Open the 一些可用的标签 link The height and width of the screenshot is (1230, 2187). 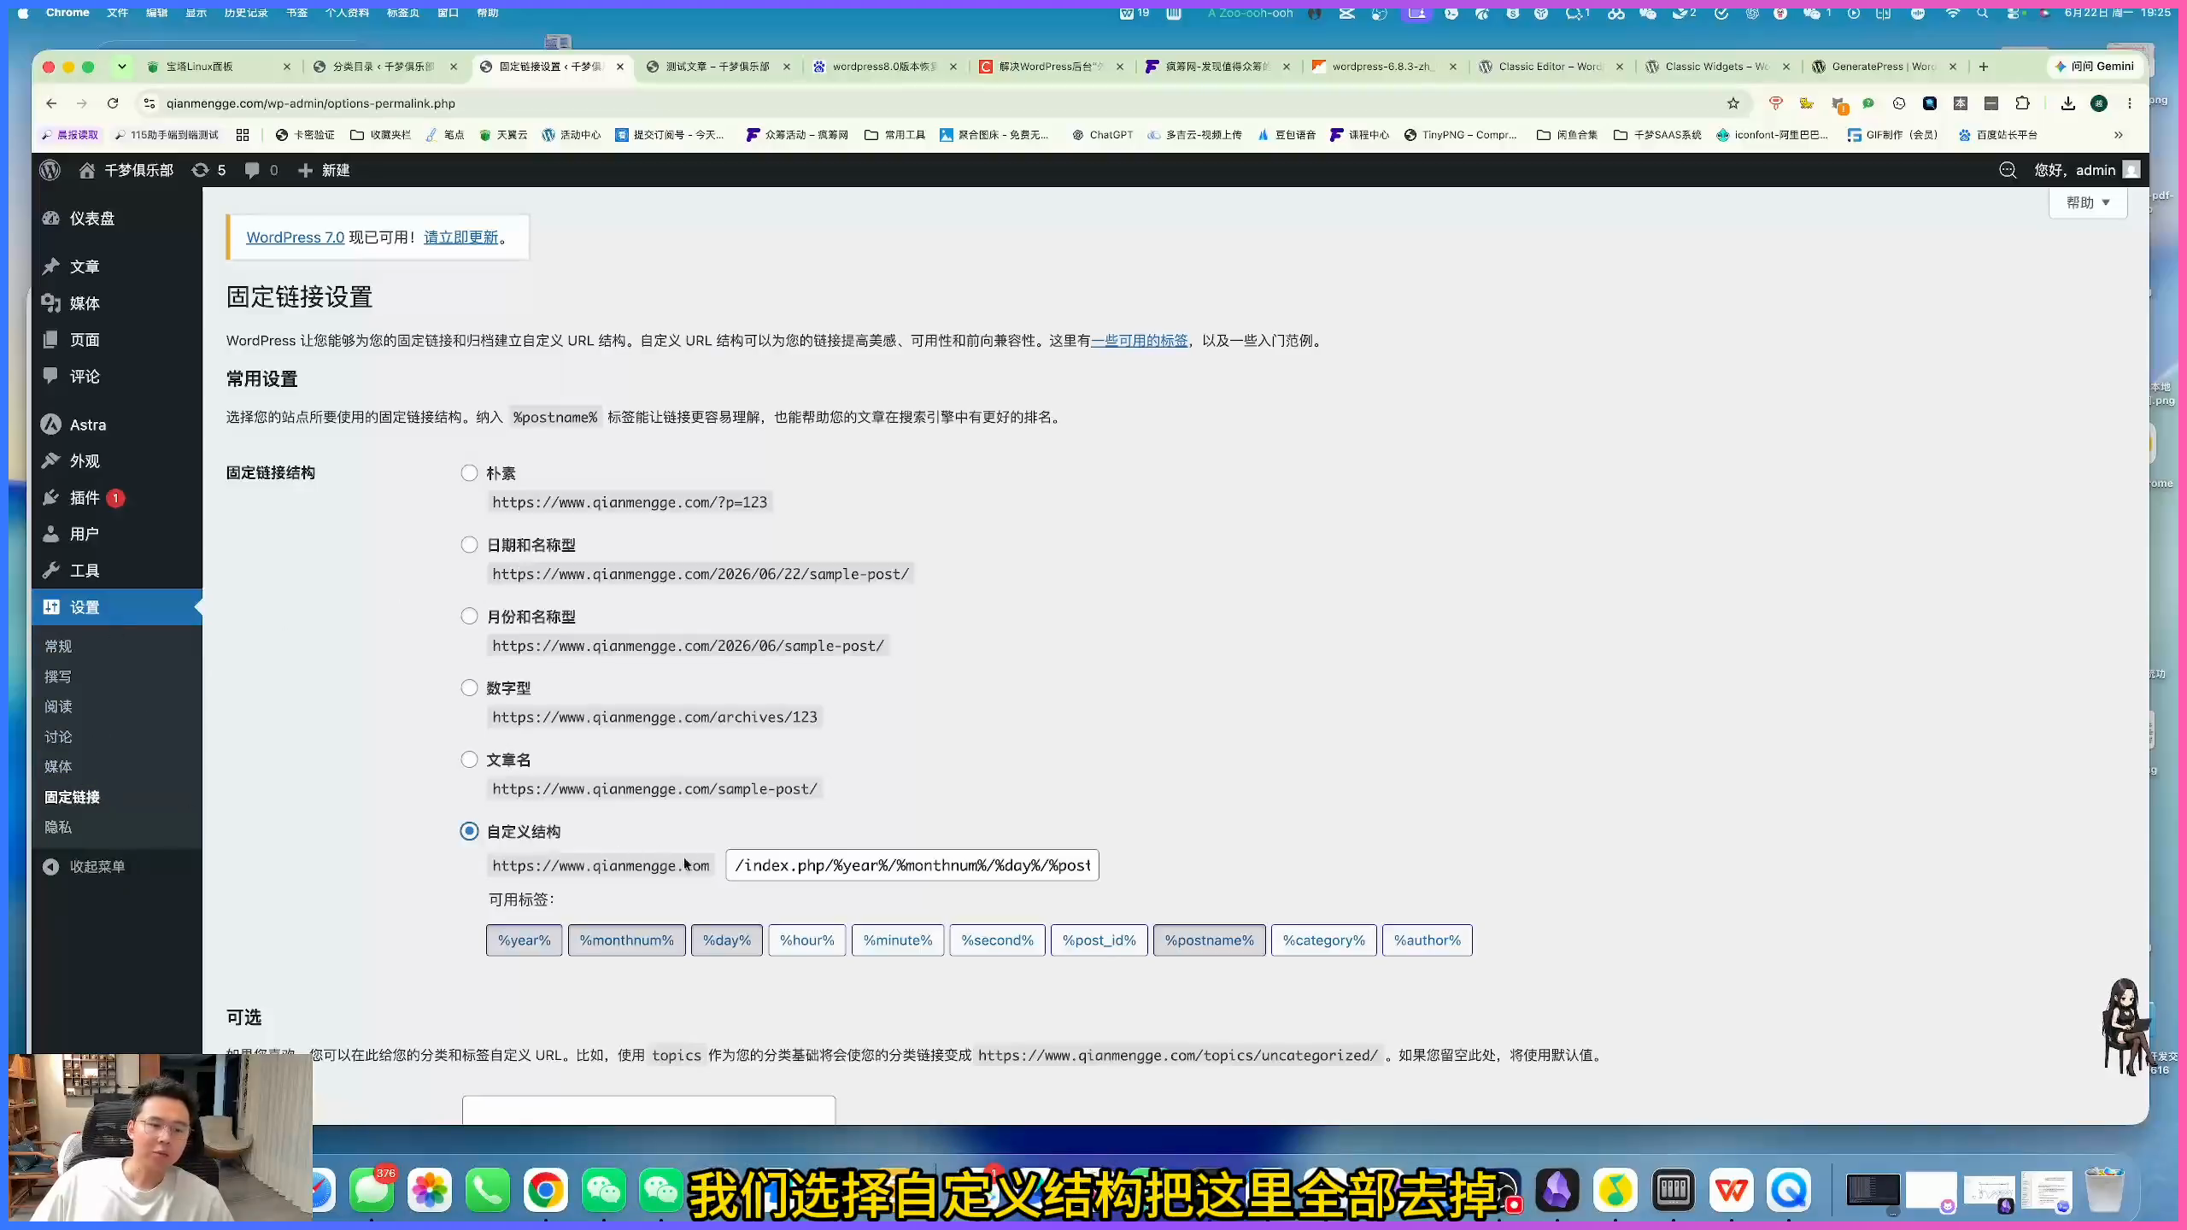(x=1140, y=341)
